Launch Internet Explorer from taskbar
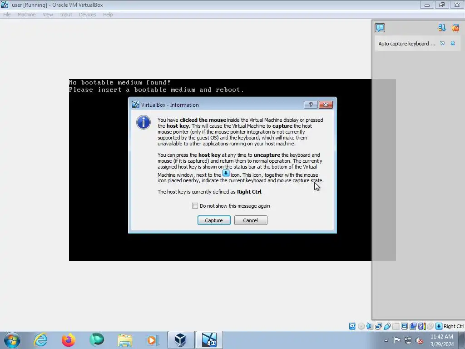 40,340
